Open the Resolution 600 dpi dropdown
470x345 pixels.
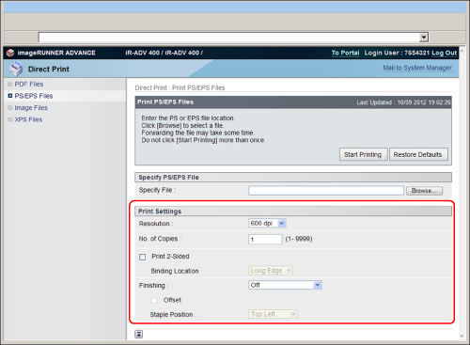click(x=267, y=223)
